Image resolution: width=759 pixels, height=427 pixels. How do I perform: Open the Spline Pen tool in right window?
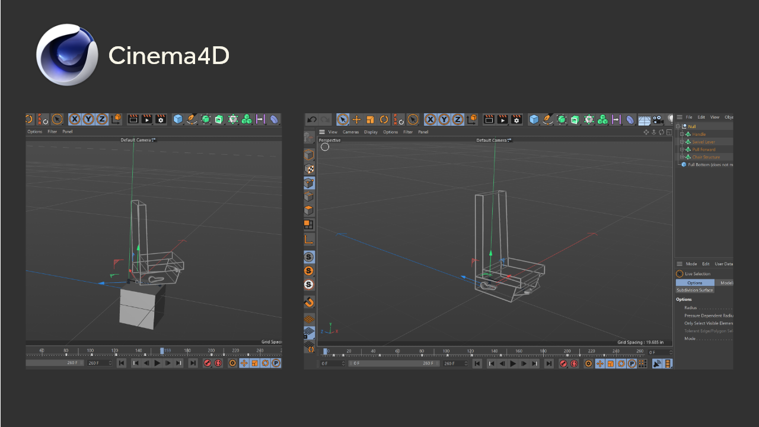point(547,120)
